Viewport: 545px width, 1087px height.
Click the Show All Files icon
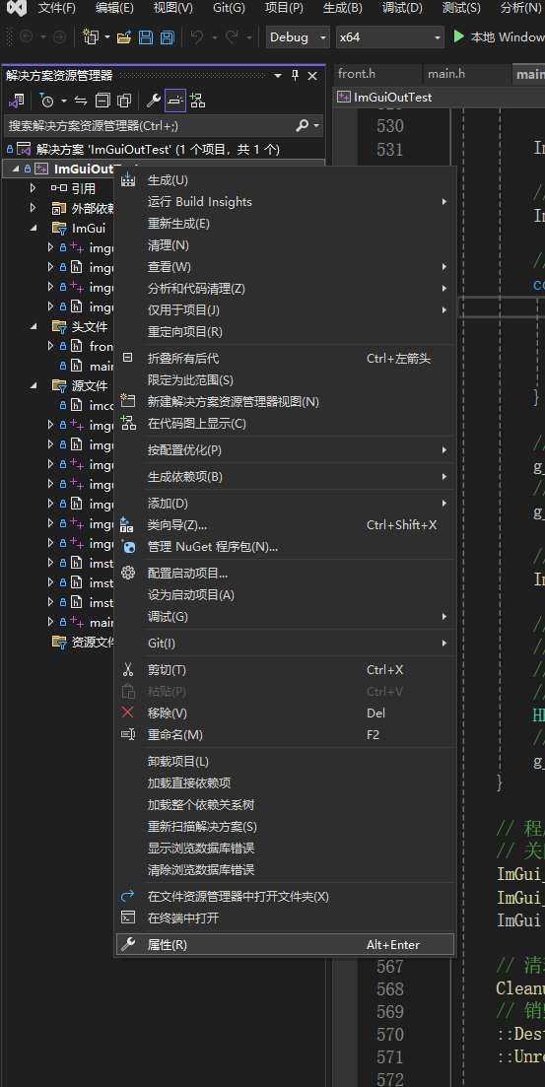point(124,102)
